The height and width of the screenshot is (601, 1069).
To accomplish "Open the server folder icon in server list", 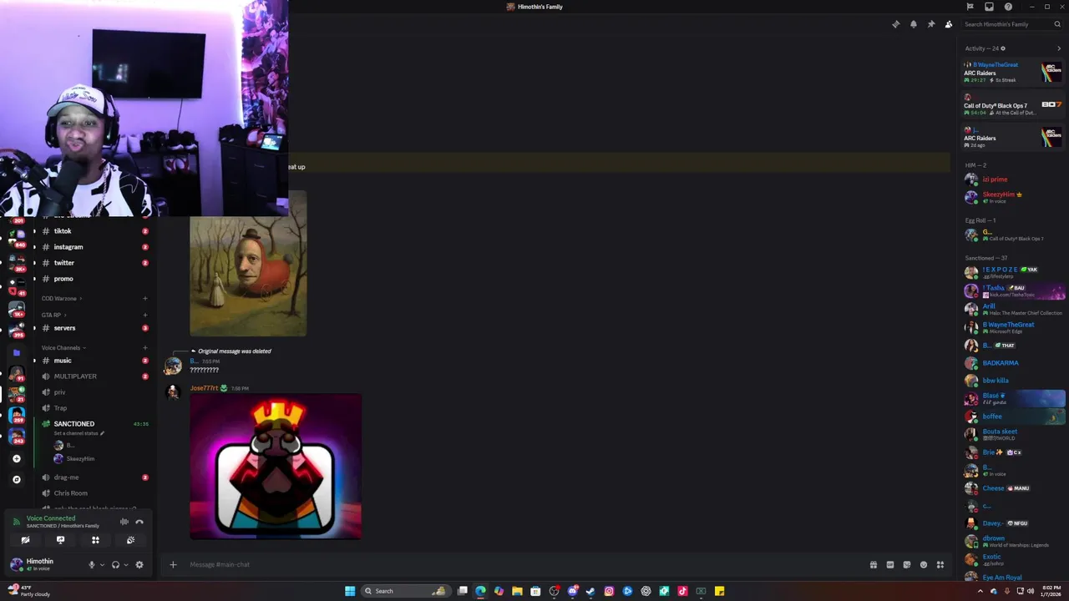I will [x=16, y=352].
